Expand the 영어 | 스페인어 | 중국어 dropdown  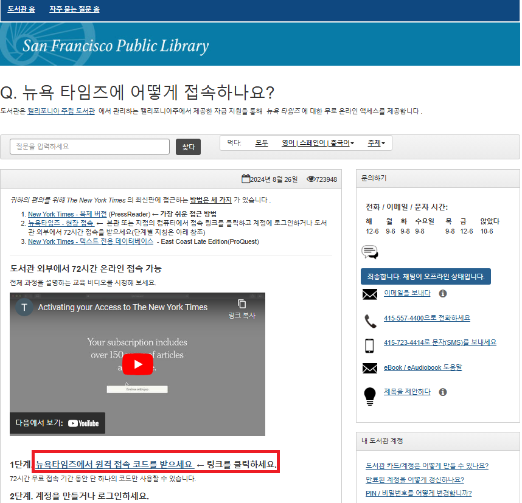point(318,143)
